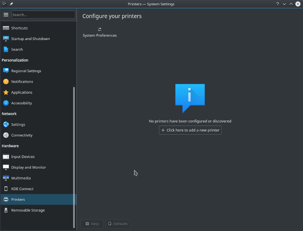This screenshot has width=303, height=231.
Task: Select Settings under the Network section
Action: (x=6, y=124)
